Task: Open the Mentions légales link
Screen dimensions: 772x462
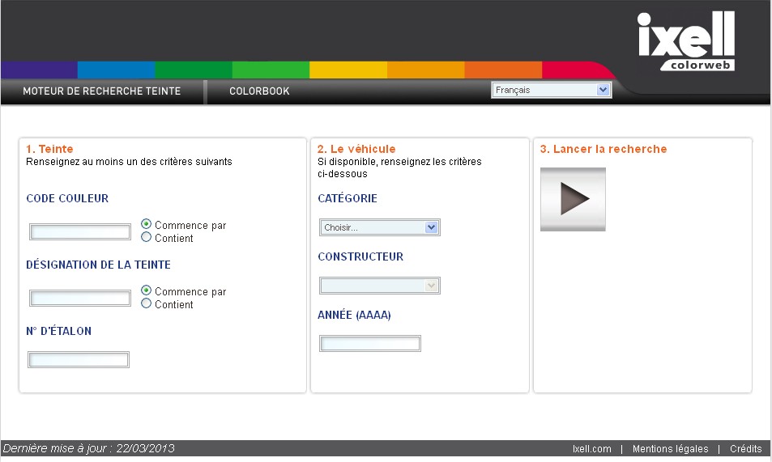Action: pyautogui.click(x=670, y=449)
